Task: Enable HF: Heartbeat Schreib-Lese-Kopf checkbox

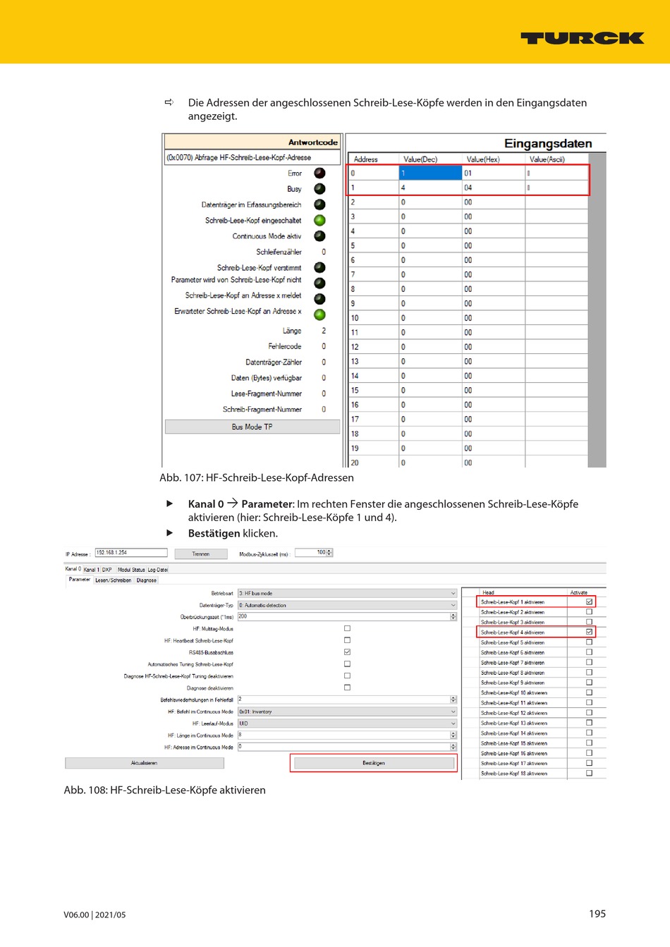Action: [347, 640]
